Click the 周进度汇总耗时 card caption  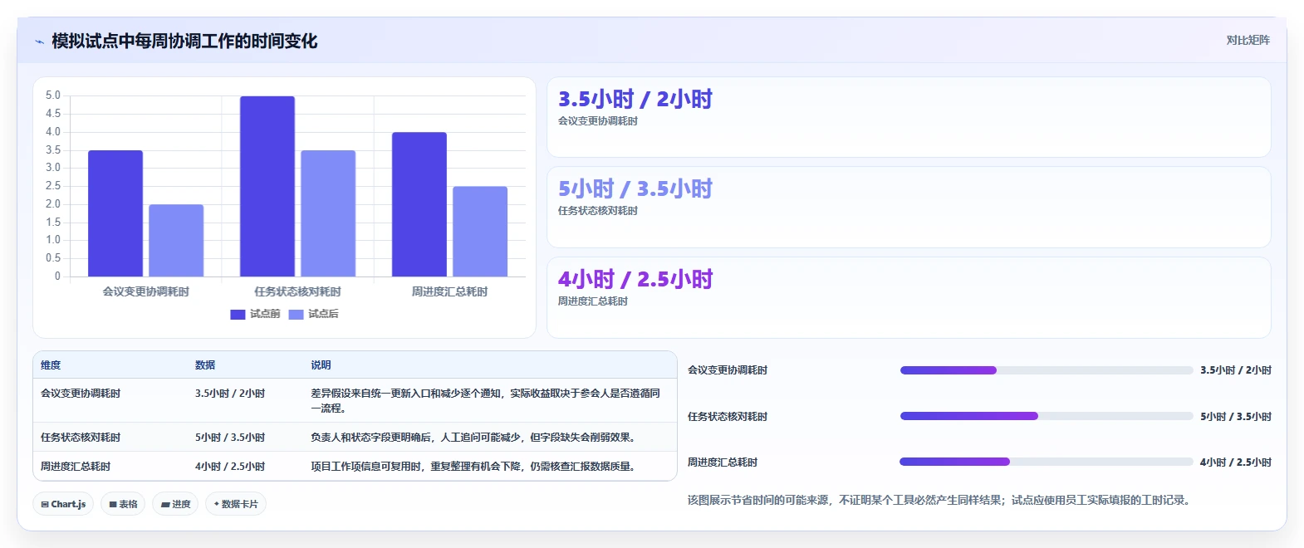(x=593, y=301)
